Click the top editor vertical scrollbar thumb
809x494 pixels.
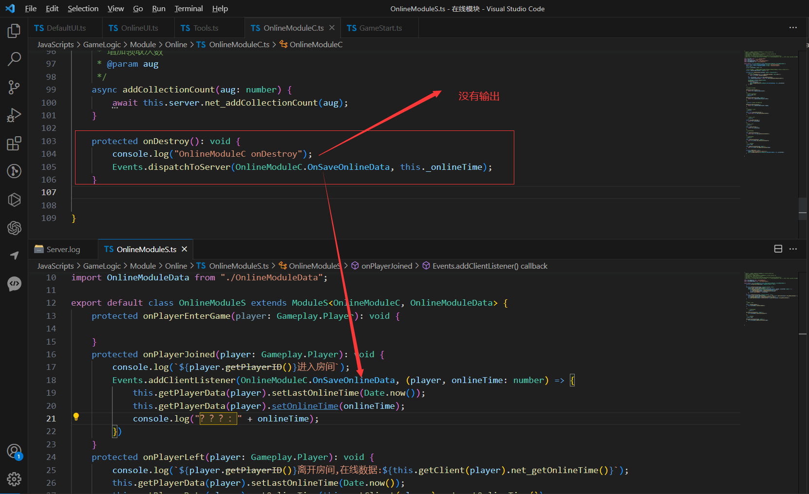803,209
